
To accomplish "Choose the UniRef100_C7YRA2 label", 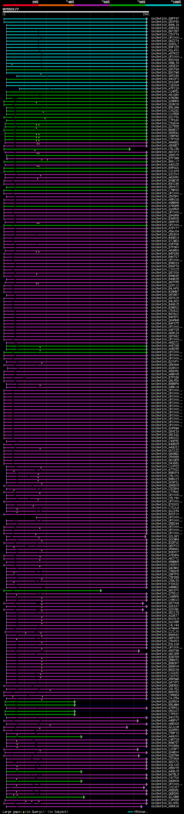I will 165,492.
